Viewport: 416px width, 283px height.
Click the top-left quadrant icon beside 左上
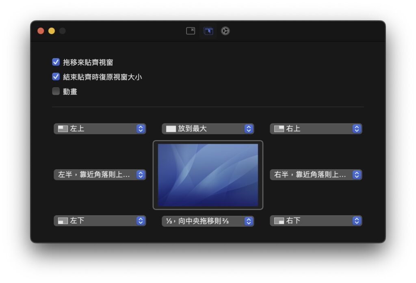pos(63,129)
